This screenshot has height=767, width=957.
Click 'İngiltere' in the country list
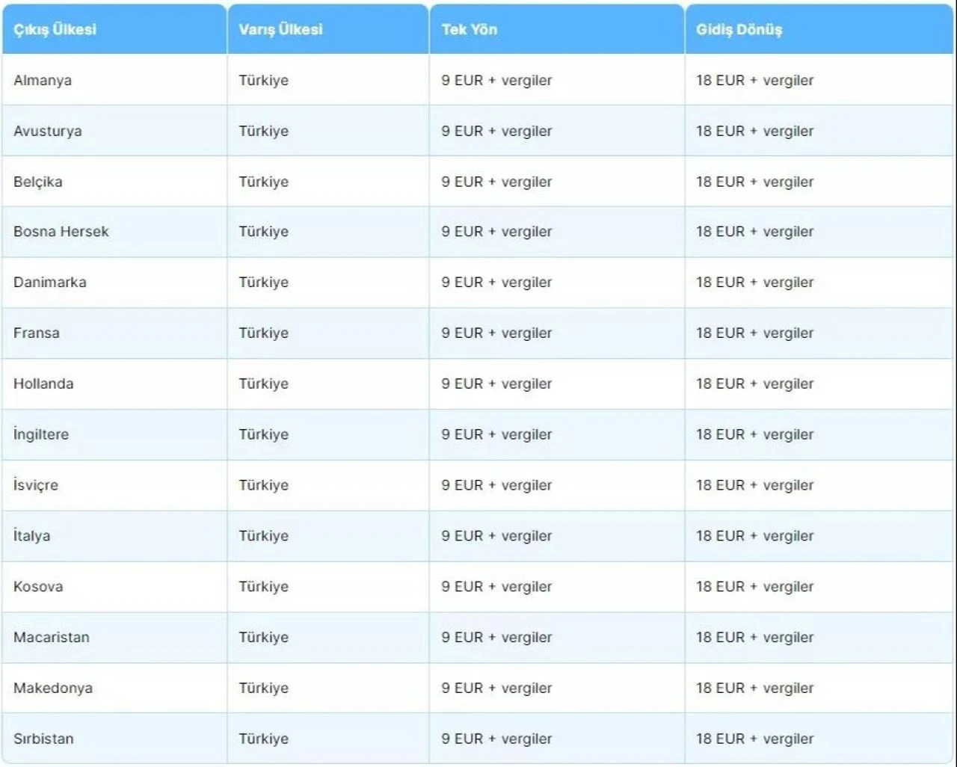pos(41,434)
